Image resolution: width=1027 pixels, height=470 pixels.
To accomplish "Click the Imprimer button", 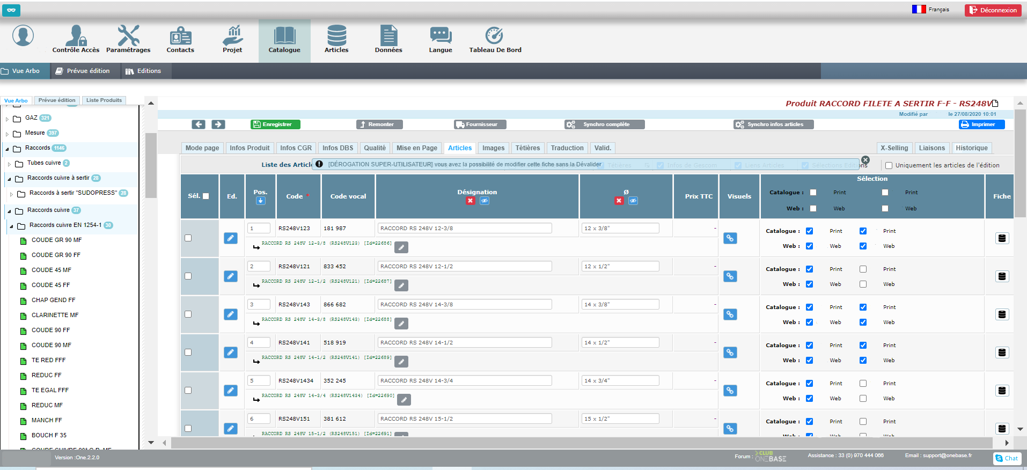I will coord(982,124).
